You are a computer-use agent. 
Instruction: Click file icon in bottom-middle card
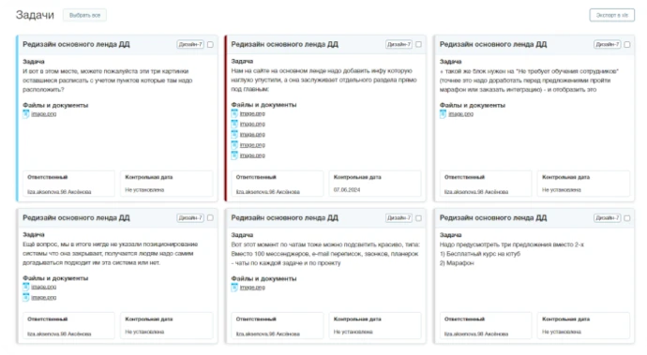point(234,288)
